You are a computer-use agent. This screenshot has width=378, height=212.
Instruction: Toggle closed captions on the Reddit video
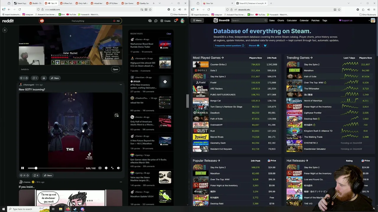click(100, 168)
